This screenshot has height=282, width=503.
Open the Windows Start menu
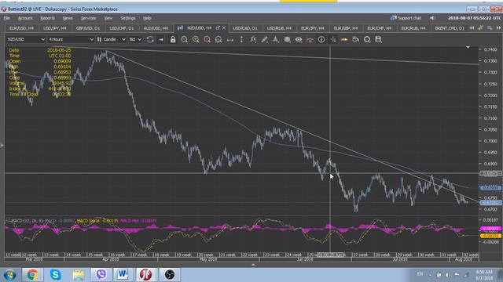point(9,275)
